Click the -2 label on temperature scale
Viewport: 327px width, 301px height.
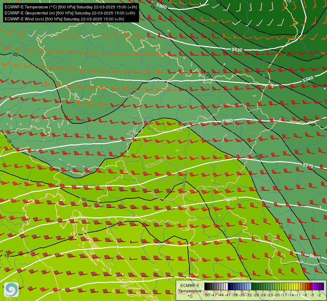point(319,295)
